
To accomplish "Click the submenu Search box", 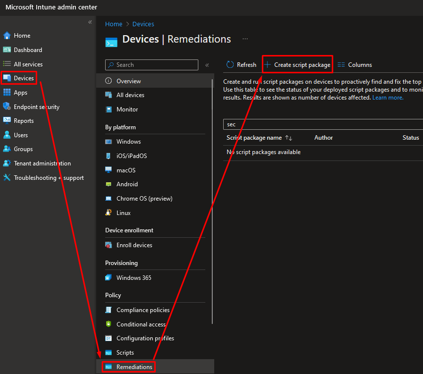I will (x=152, y=65).
